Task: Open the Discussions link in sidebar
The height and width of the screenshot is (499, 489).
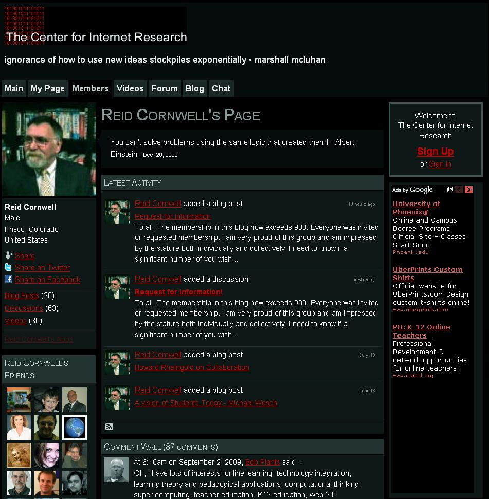Action: tap(24, 308)
